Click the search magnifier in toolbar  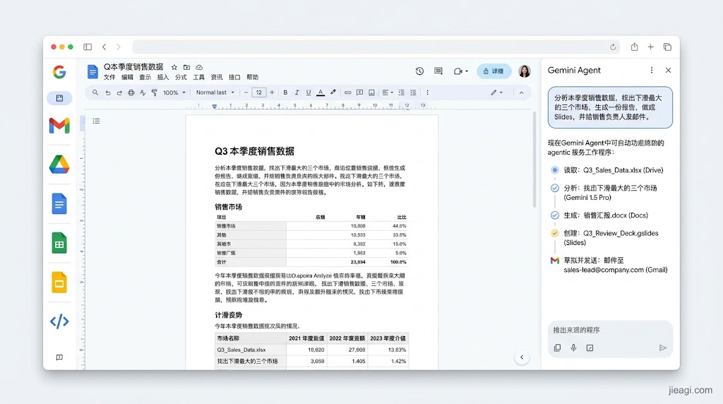coord(95,93)
